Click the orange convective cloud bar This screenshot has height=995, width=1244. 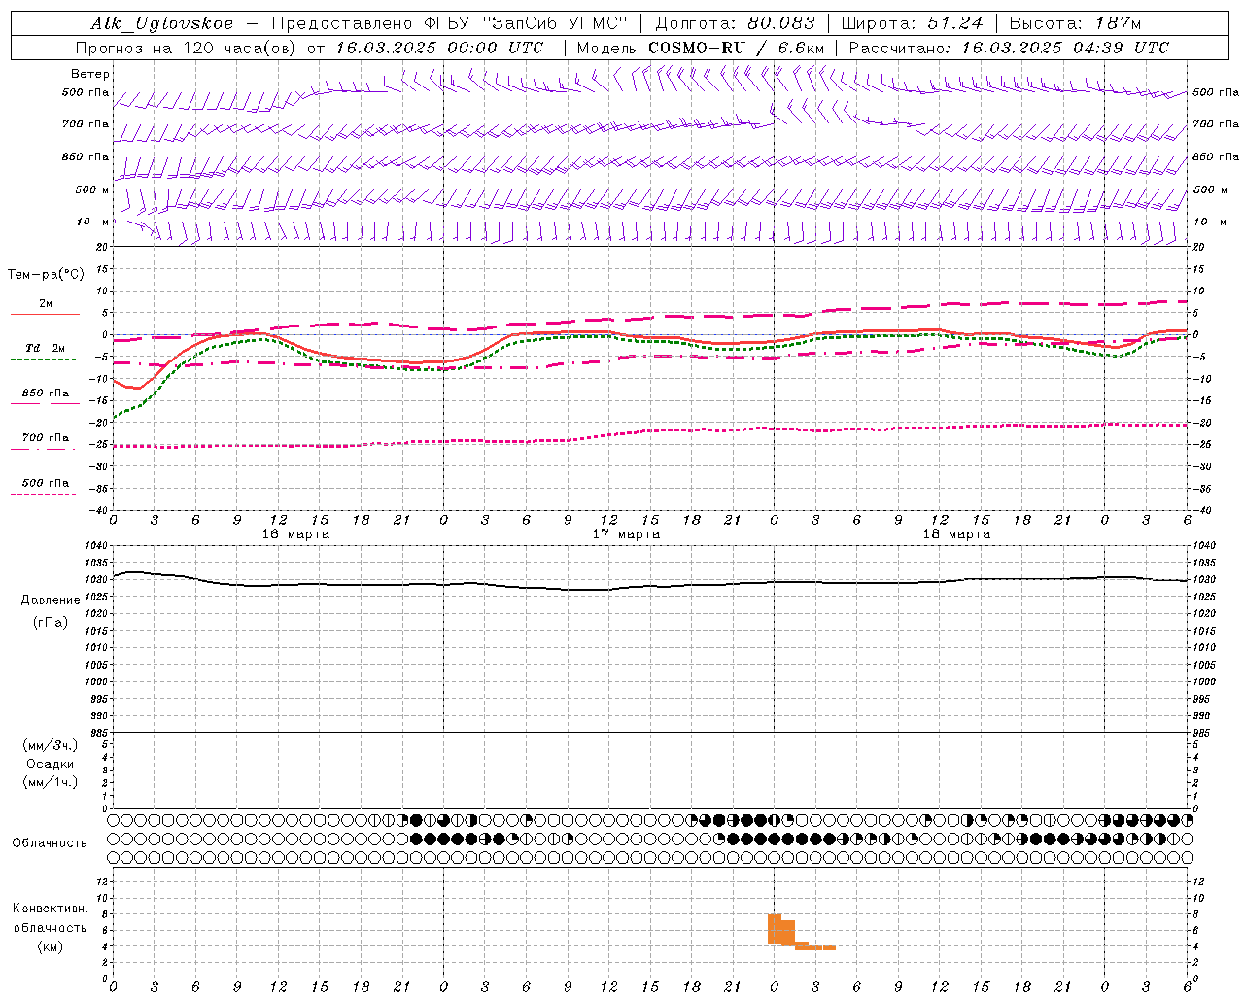point(787,933)
